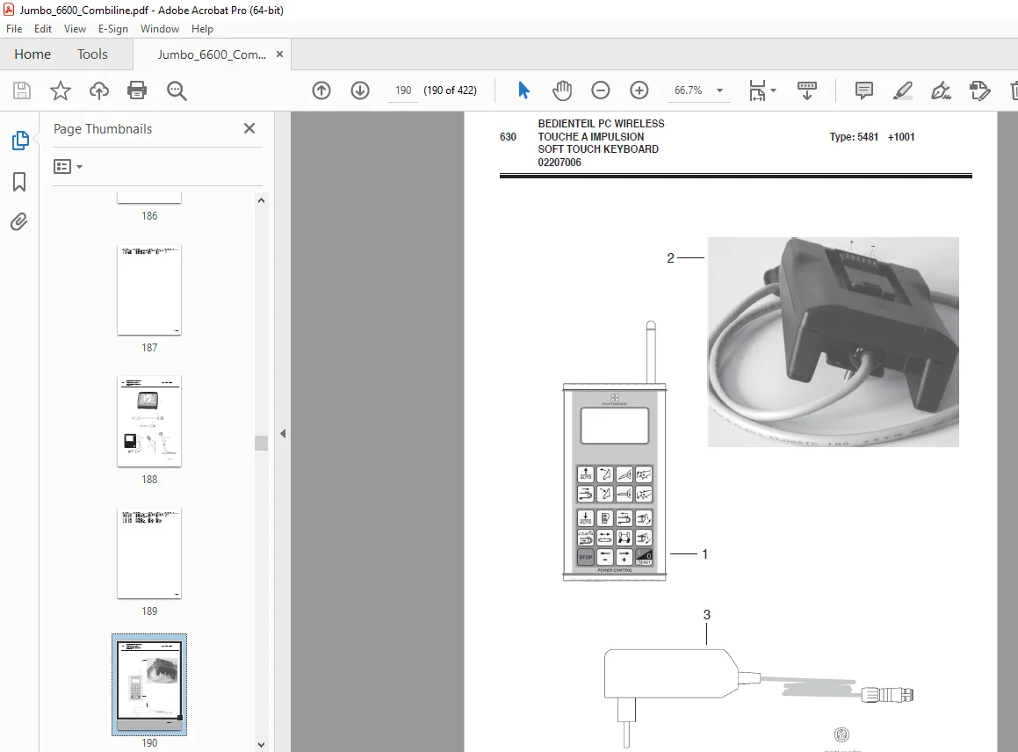This screenshot has width=1018, height=752.
Task: Activate the Hand pan tool
Action: click(562, 90)
